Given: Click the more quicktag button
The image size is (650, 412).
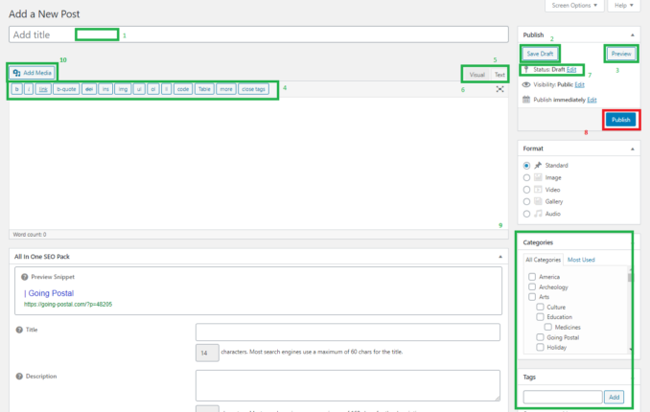Looking at the screenshot, I should (226, 89).
